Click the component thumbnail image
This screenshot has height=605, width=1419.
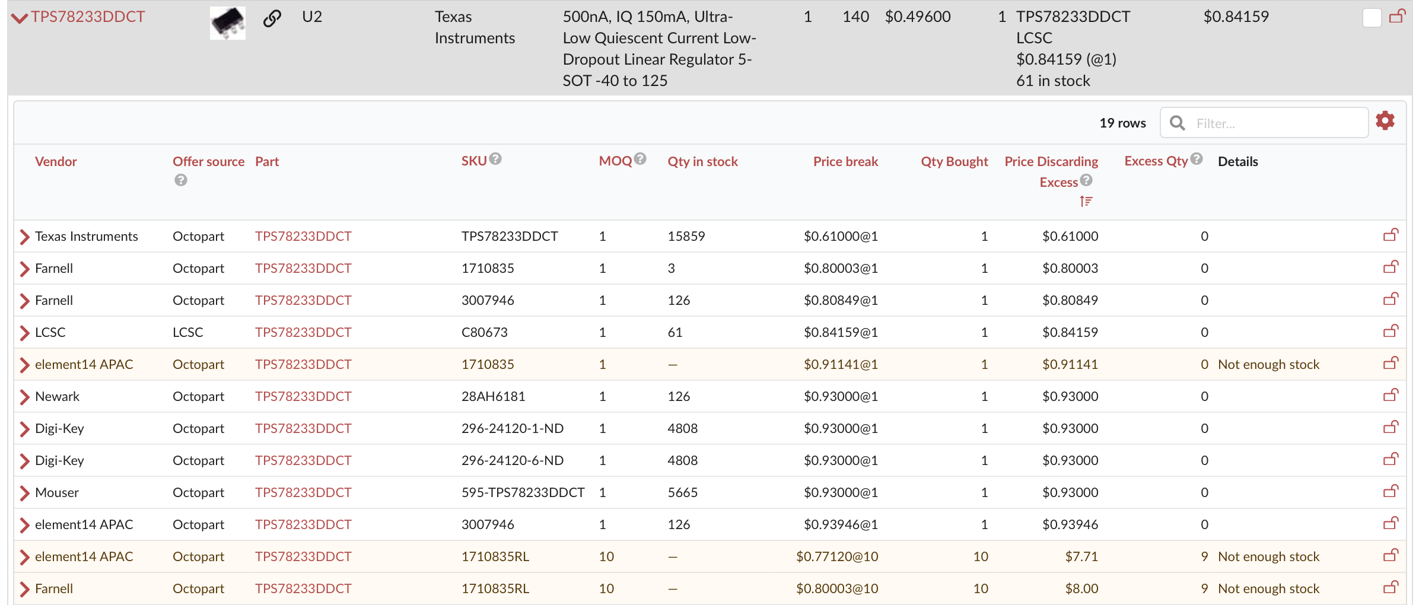[x=228, y=23]
